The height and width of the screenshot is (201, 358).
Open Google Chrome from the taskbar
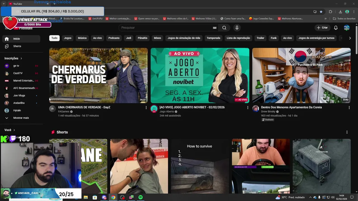click(113, 197)
